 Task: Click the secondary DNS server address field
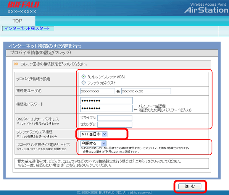pyautogui.click(x=114, y=125)
